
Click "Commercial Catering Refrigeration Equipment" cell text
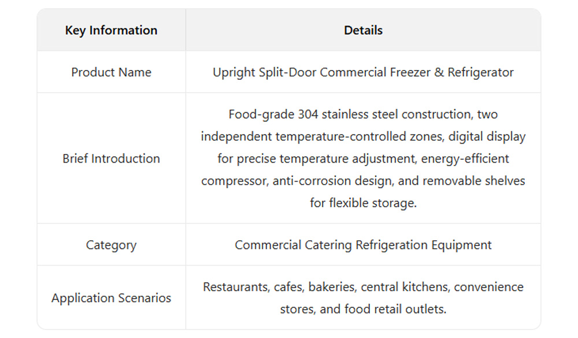pos(363,245)
